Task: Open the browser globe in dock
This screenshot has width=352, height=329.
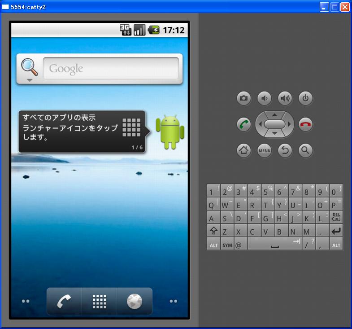Action: (x=134, y=302)
